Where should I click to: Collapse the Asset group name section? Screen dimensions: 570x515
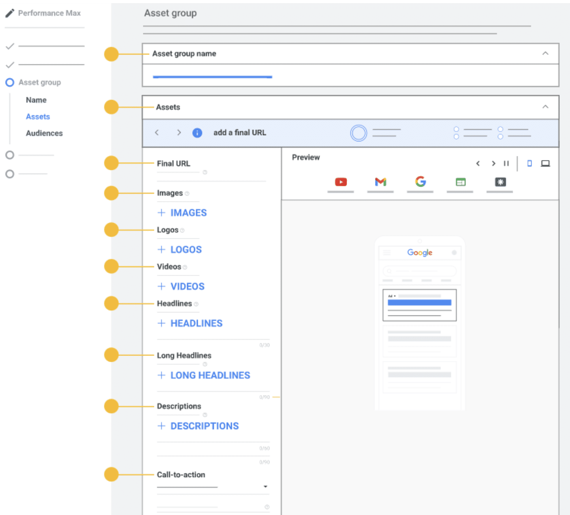(x=545, y=53)
